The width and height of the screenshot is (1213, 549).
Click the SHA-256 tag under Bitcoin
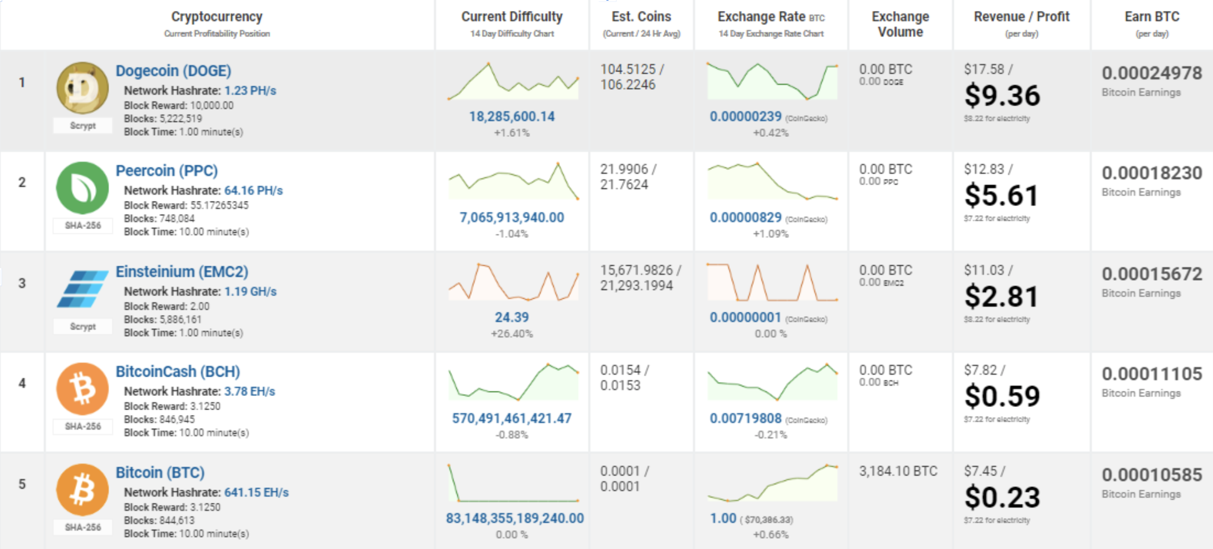(x=83, y=527)
